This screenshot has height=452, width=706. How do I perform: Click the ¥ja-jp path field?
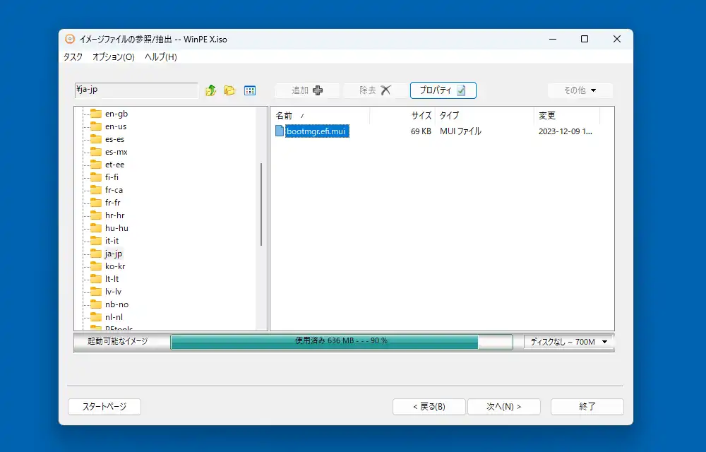[136, 90]
